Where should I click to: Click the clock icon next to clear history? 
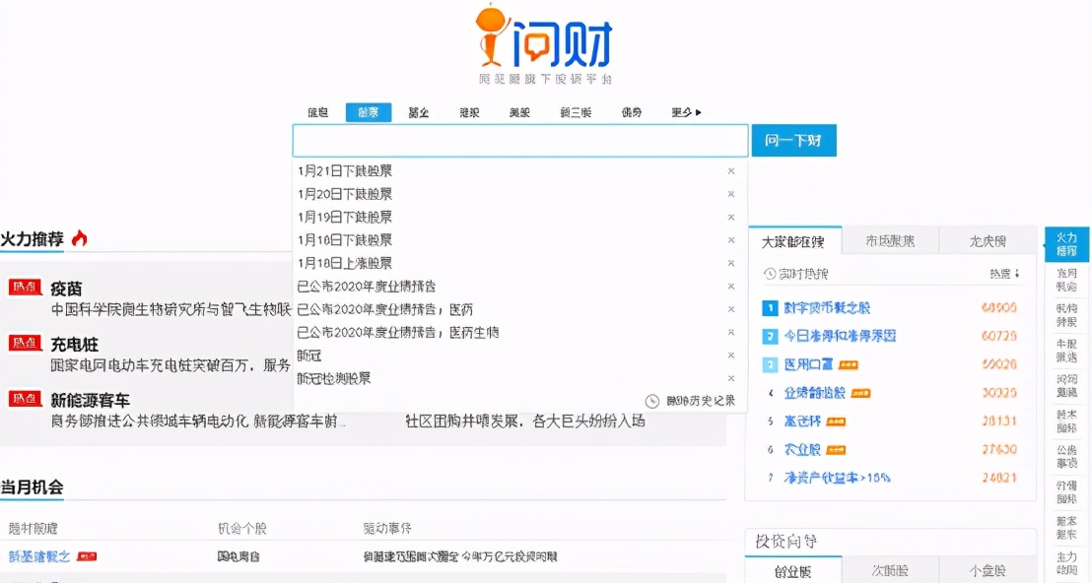[x=652, y=402]
